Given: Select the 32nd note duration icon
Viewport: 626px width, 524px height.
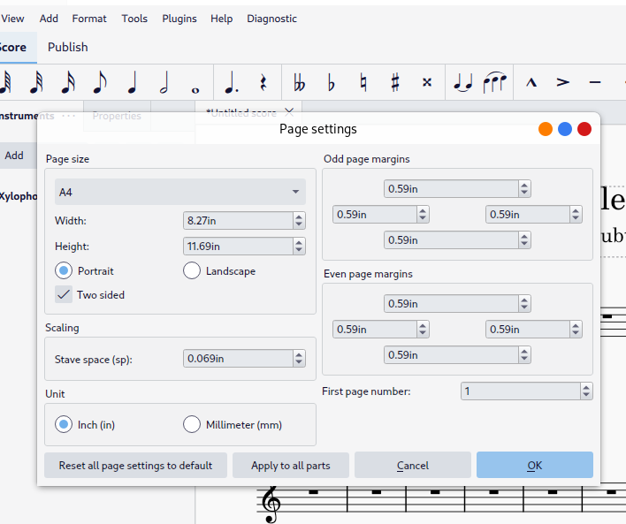Looking at the screenshot, I should (x=36, y=82).
